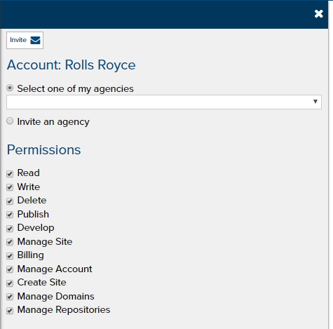This screenshot has height=329, width=333.
Task: Toggle the Manage Domains checkbox
Action: coord(10,297)
